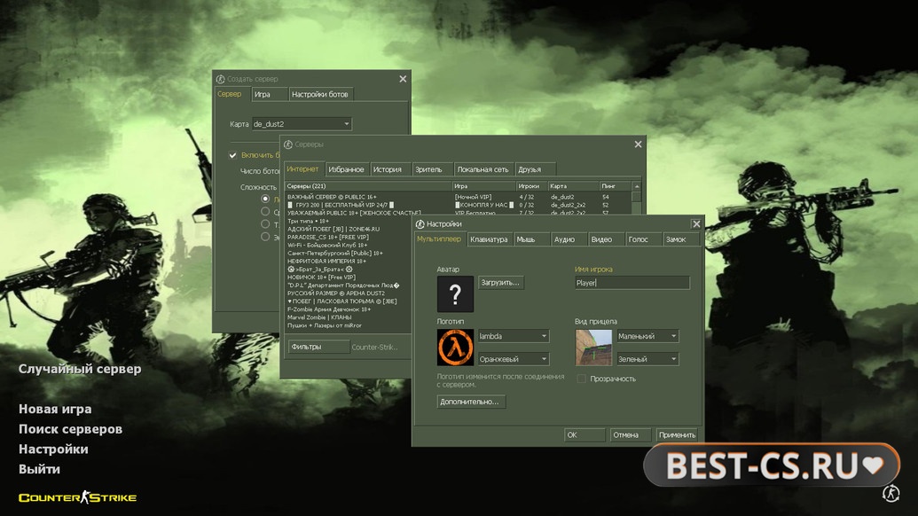
Task: Click the Counter-Strike running man icon bottom right
Action: [891, 493]
